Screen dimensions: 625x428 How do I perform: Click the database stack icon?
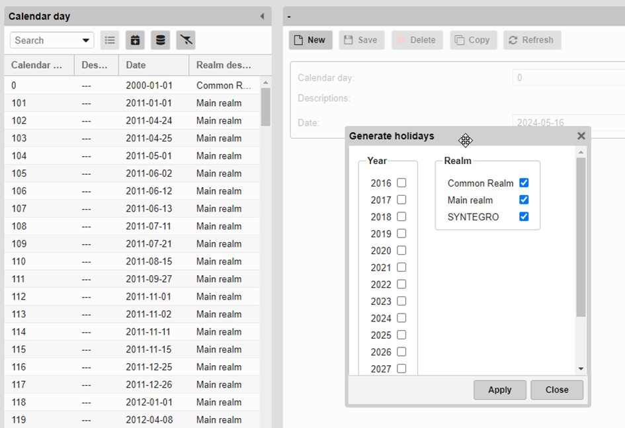pyautogui.click(x=160, y=40)
